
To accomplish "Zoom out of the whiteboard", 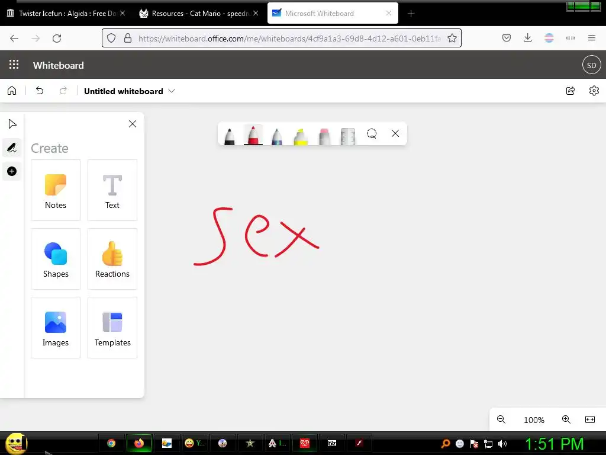I will point(501,419).
